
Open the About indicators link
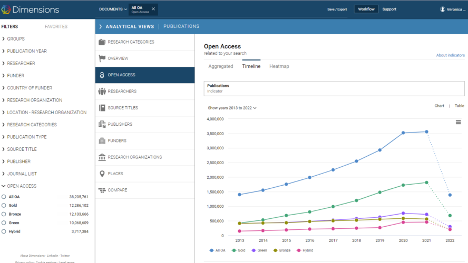coord(450,55)
